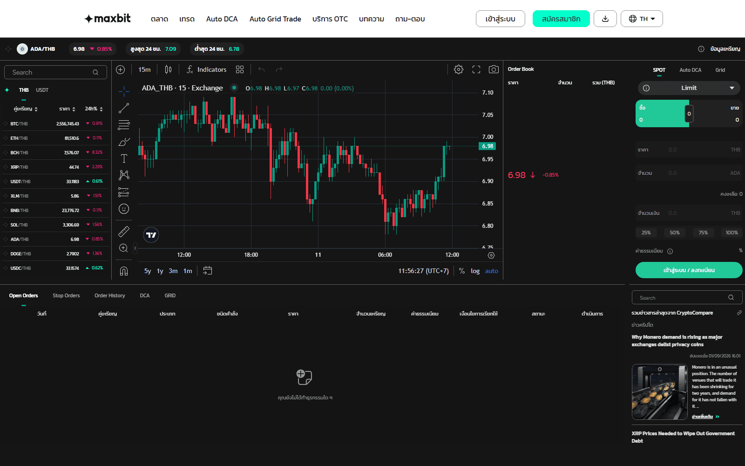The width and height of the screenshot is (745, 466).
Task: Sort market list by 24h% column
Action: pyautogui.click(x=94, y=109)
